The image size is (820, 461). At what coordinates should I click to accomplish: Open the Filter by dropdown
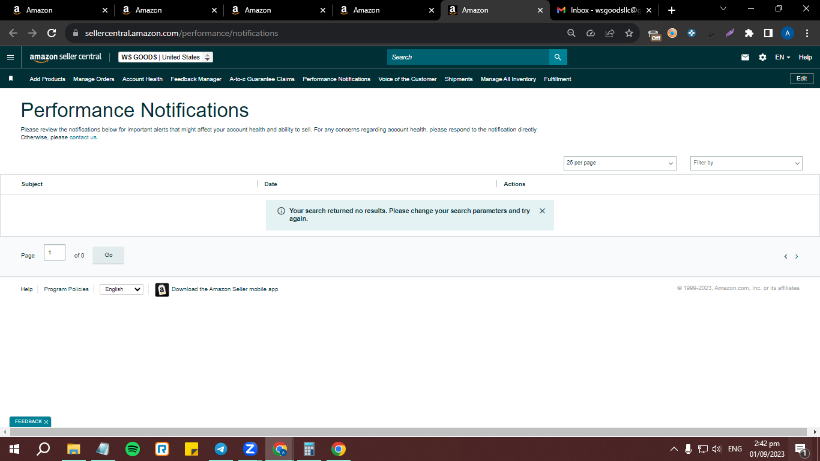coord(746,163)
